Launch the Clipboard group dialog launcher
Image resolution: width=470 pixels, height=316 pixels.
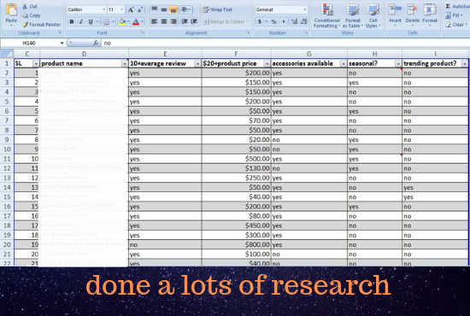coord(60,32)
